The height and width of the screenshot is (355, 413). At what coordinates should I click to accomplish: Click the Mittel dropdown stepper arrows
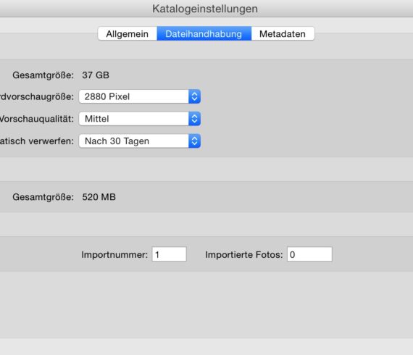point(194,119)
